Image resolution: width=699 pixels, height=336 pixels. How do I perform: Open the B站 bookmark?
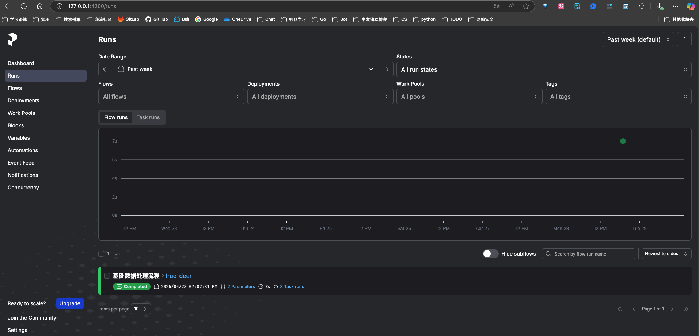pyautogui.click(x=182, y=19)
